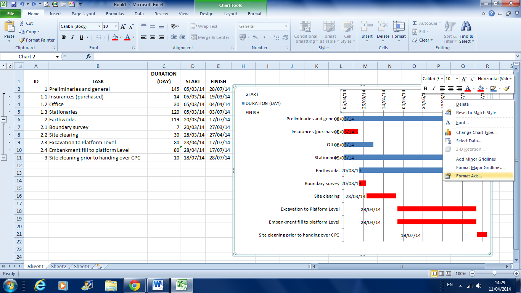Screen dimensions: 521x293
Task: Click the Merge & Center icon
Action: click(x=194, y=37)
